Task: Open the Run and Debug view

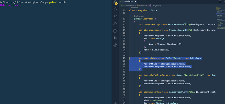Action: (x=115, y=24)
